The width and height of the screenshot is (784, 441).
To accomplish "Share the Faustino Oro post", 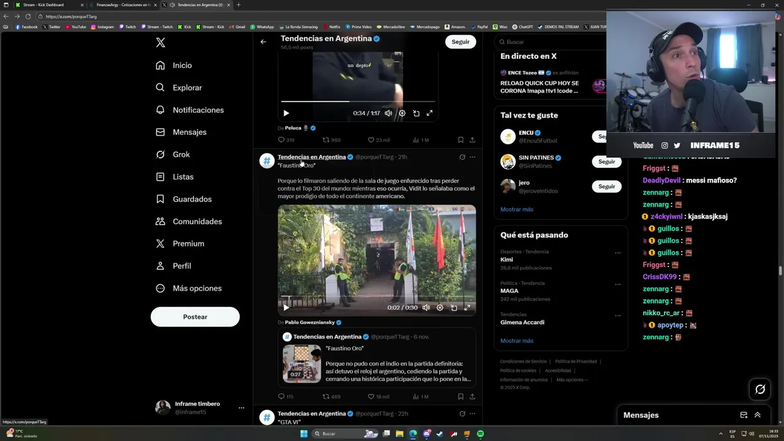I will tap(472, 397).
